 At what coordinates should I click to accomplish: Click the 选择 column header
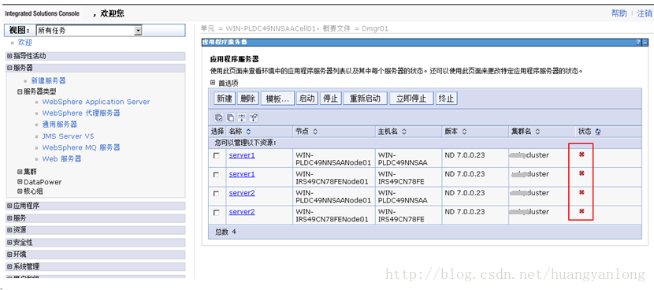[217, 132]
